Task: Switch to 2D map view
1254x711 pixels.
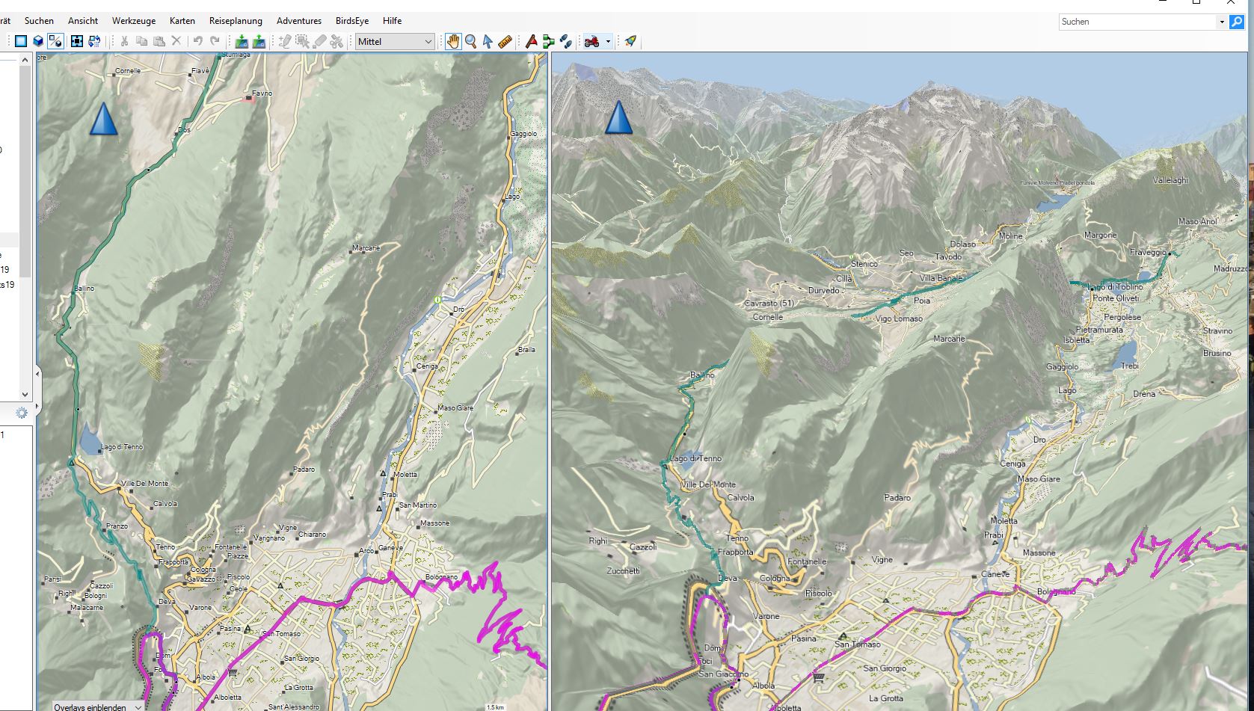Action: click(21, 41)
